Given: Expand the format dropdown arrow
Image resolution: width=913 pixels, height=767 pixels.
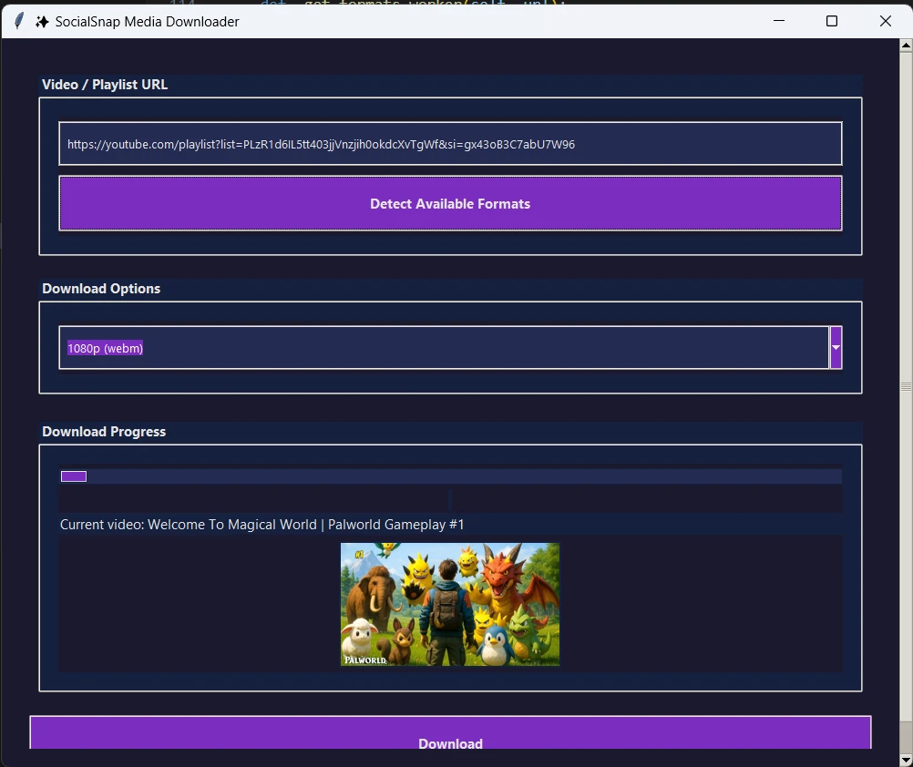Looking at the screenshot, I should pyautogui.click(x=836, y=347).
